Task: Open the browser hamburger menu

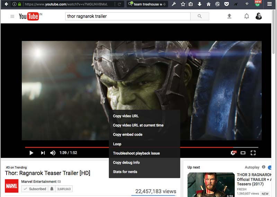Action: tap(269, 4)
